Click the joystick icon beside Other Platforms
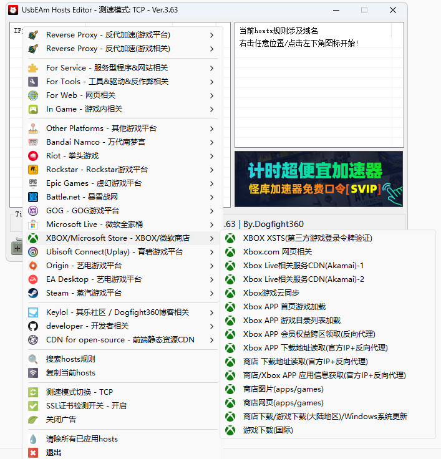This screenshot has height=459, width=441. 33,128
